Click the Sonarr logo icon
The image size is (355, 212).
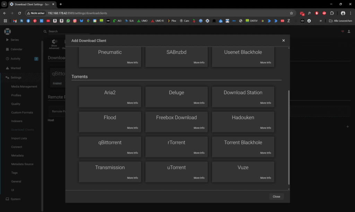(8, 31)
